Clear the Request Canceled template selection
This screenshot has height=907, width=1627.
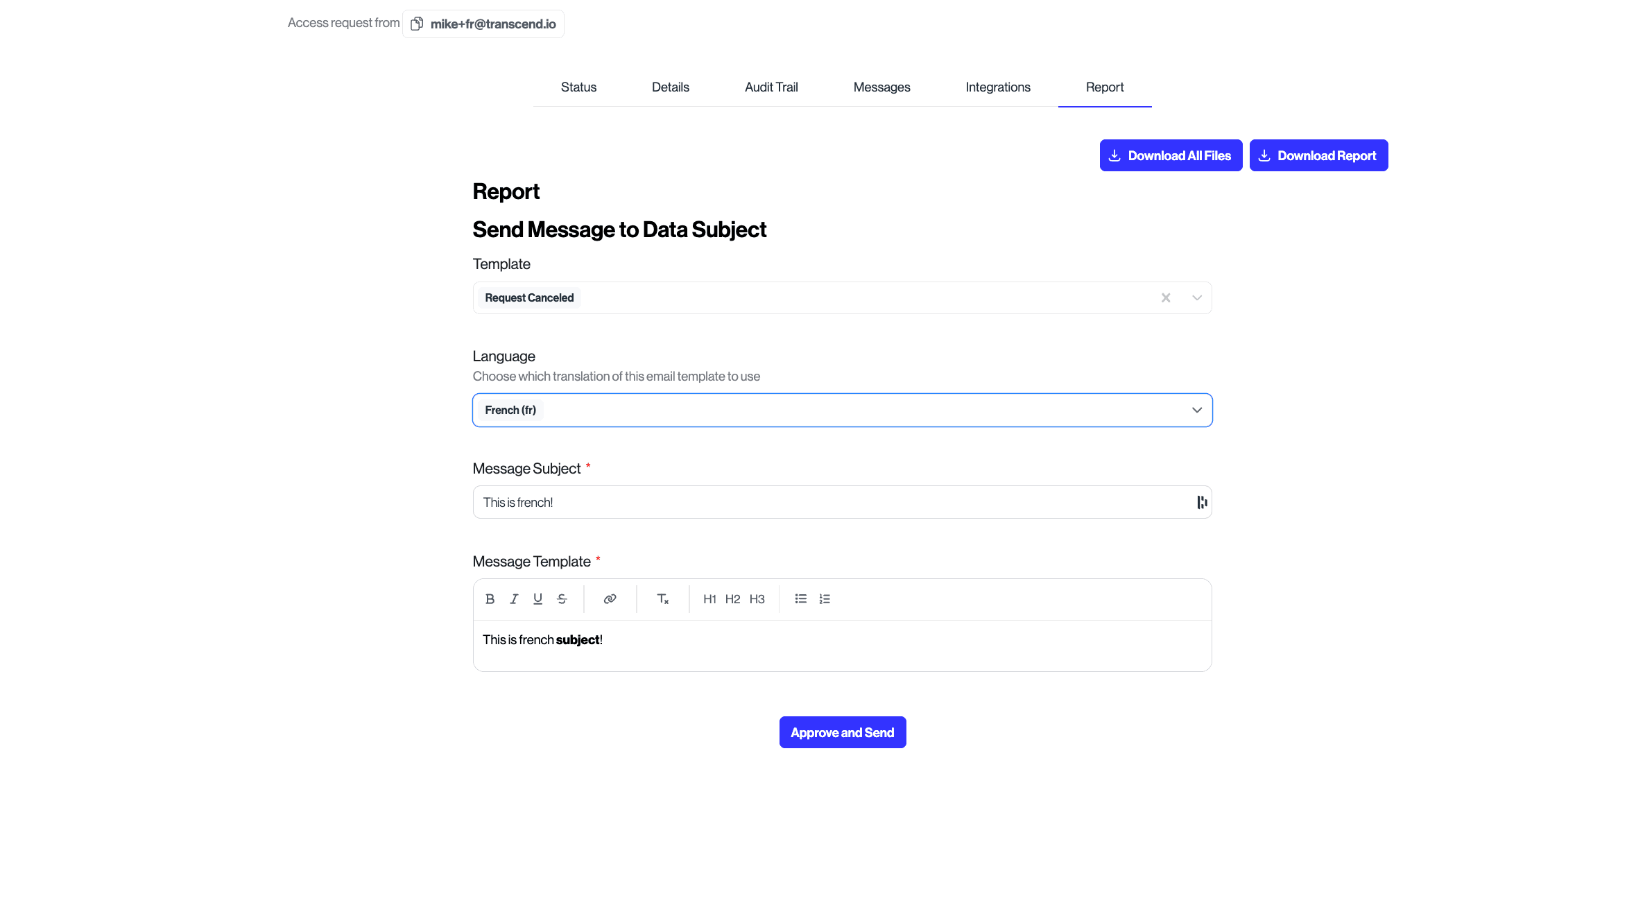click(1166, 298)
